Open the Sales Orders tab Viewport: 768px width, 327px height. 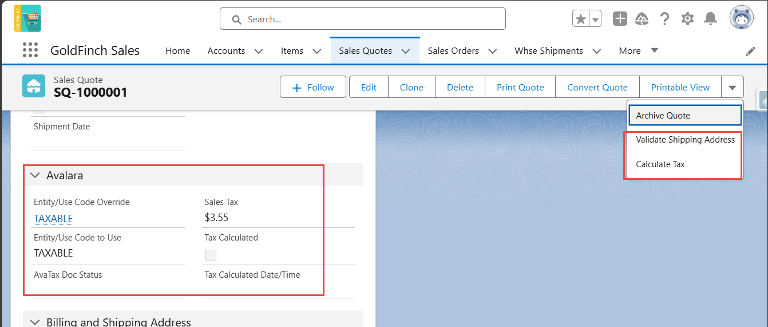(x=453, y=50)
